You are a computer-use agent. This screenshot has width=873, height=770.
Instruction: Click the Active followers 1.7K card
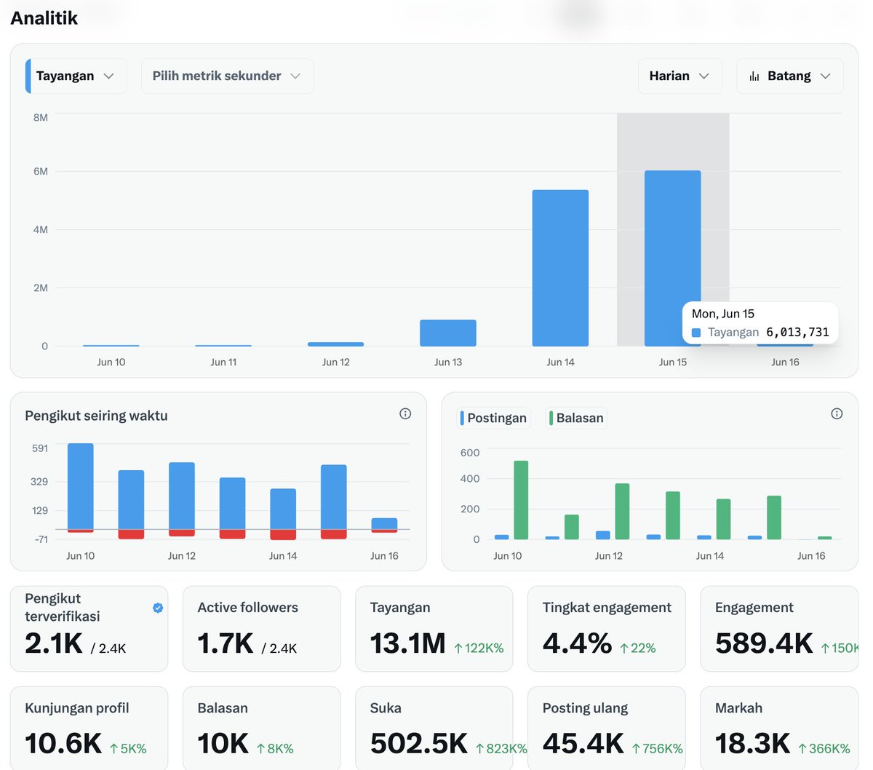(x=261, y=629)
